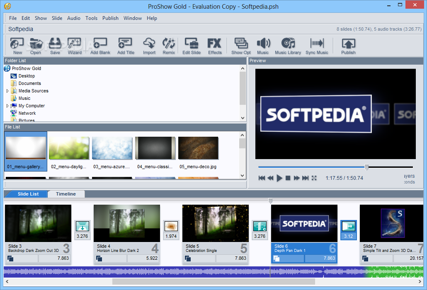
Task: Open the Slide menu
Action: point(57,18)
